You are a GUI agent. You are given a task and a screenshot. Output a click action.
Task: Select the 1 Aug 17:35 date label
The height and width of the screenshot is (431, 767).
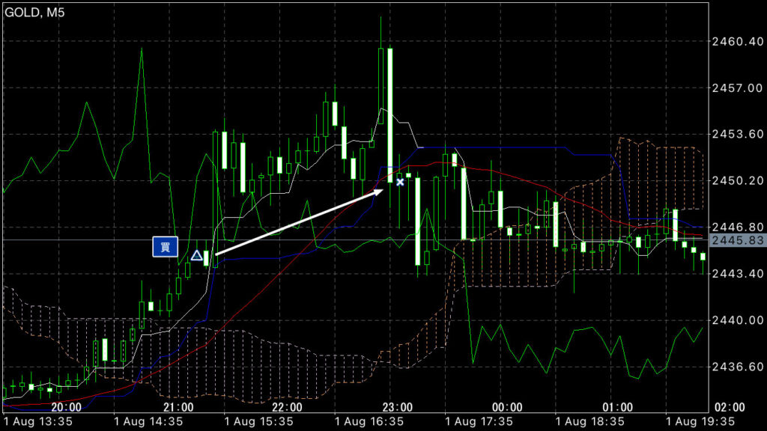click(x=479, y=421)
